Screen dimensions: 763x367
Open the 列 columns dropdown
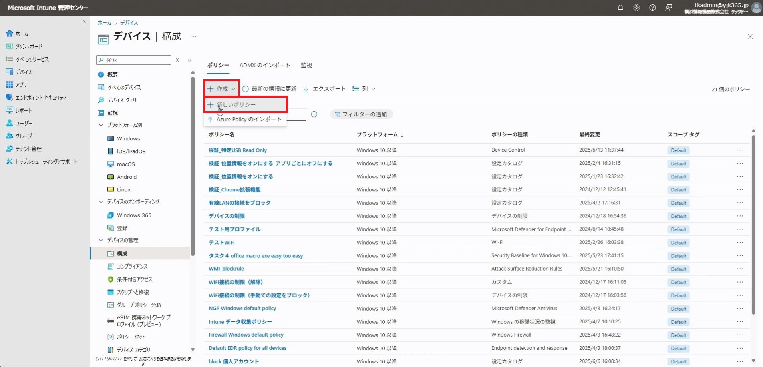[x=364, y=89]
